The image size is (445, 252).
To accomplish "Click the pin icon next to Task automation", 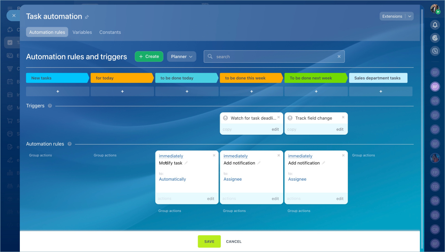I will tap(87, 17).
